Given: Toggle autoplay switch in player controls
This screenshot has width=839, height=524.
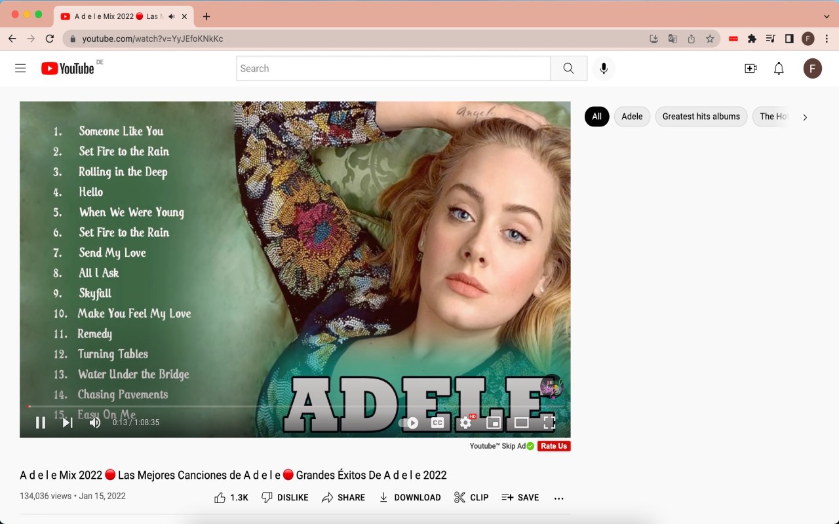Looking at the screenshot, I should (409, 422).
